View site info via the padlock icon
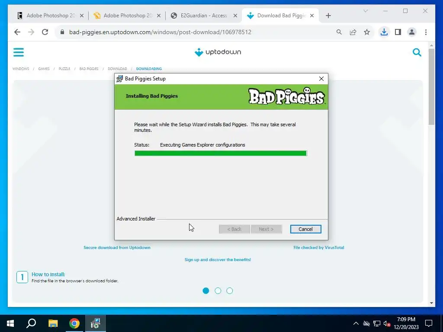This screenshot has width=443, height=332. pyautogui.click(x=62, y=32)
